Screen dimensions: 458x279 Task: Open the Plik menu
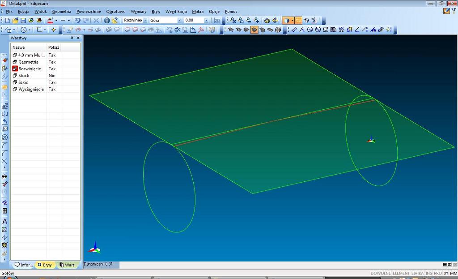coord(9,11)
